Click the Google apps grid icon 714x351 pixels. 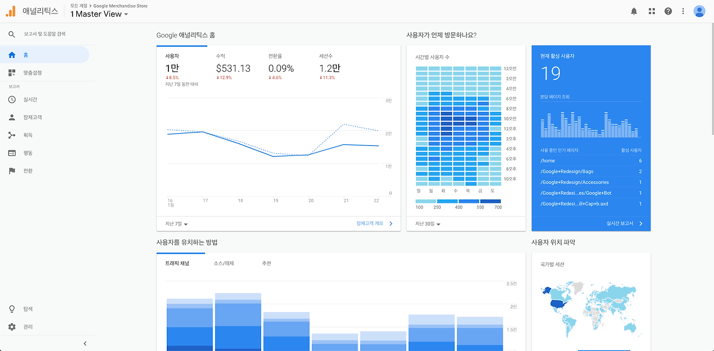pos(651,11)
